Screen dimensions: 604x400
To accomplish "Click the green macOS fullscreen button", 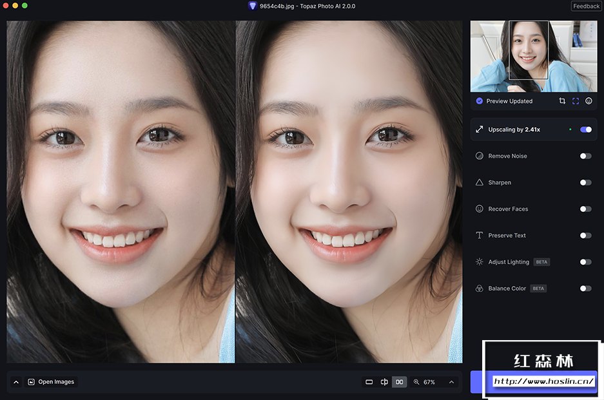I will point(24,5).
